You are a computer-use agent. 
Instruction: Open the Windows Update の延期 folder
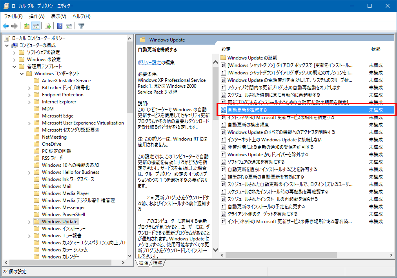tap(252, 58)
